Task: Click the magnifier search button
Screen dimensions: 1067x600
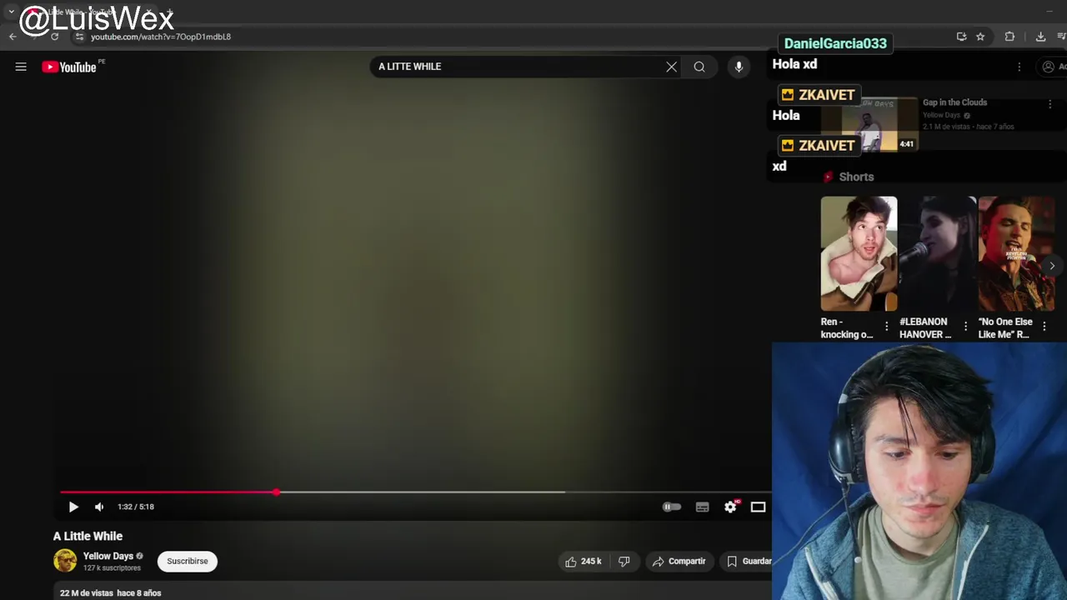Action: click(x=699, y=67)
